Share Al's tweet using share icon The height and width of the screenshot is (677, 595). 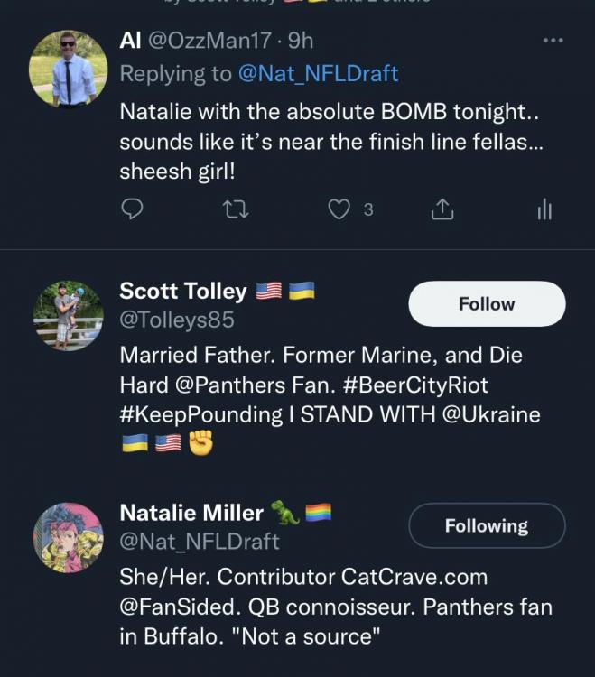442,210
